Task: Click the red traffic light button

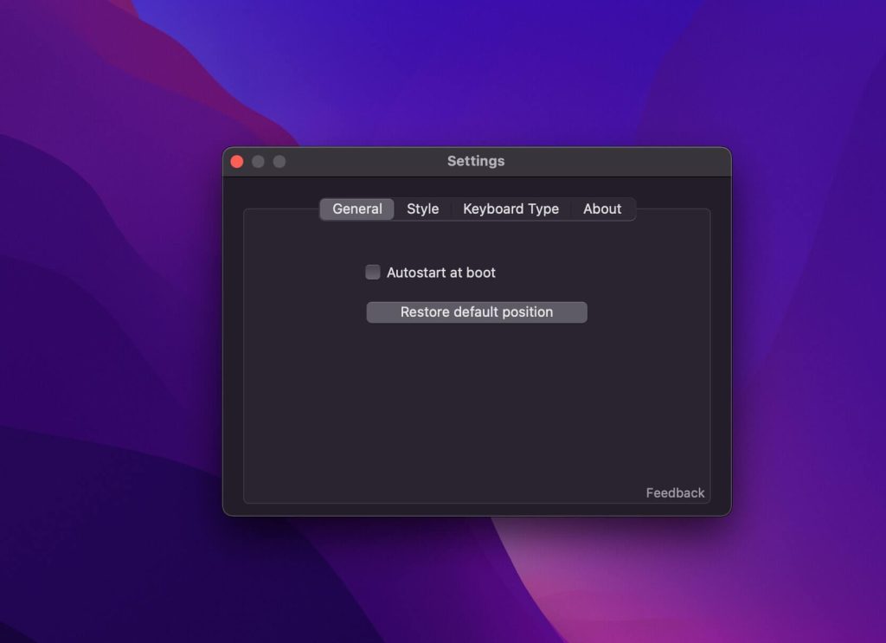Action: click(237, 161)
